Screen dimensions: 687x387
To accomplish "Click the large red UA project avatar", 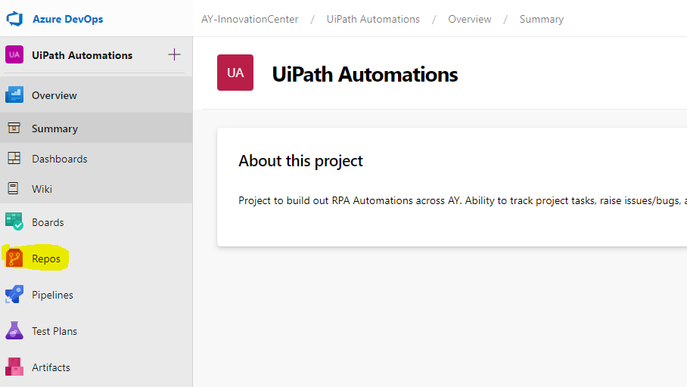I will point(235,73).
